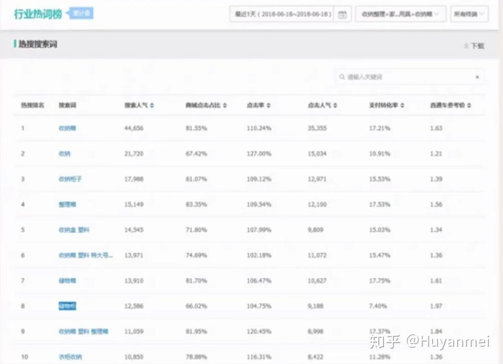Open the rank 10 search term 衣柜收纳

tap(70, 357)
